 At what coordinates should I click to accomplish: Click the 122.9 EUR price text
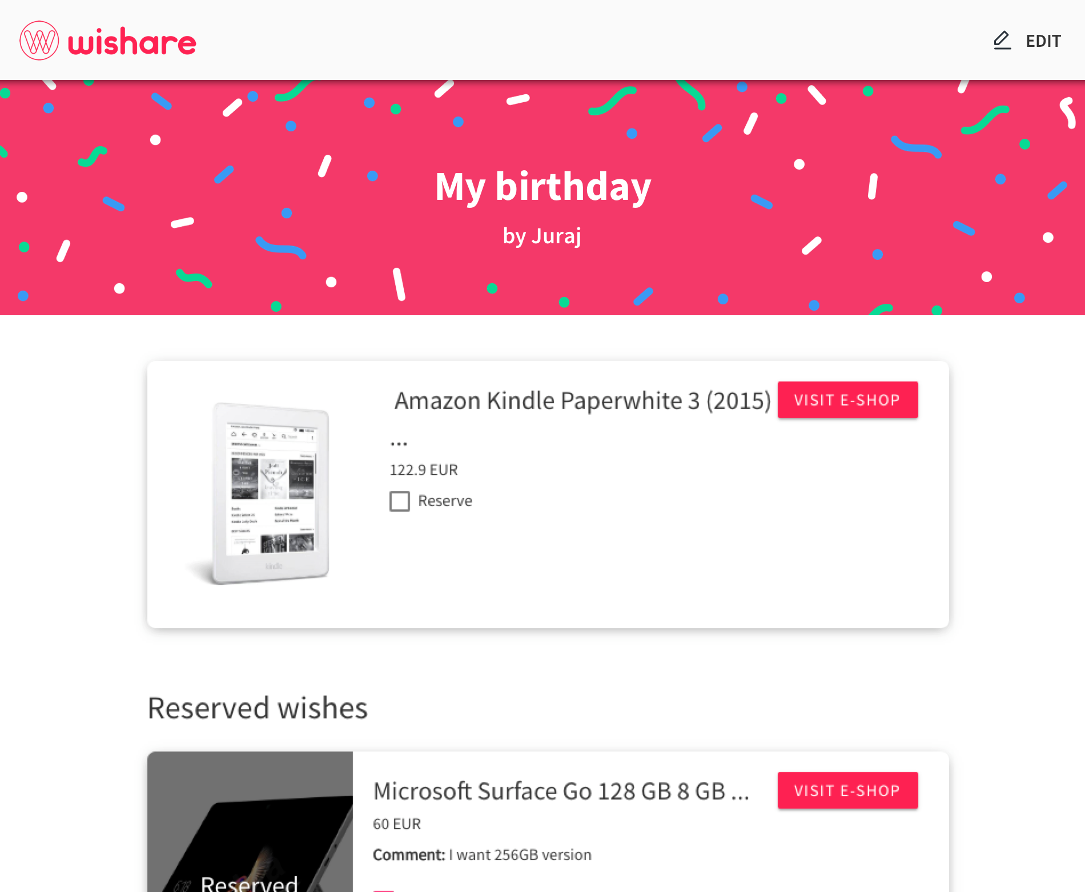pyautogui.click(x=423, y=469)
